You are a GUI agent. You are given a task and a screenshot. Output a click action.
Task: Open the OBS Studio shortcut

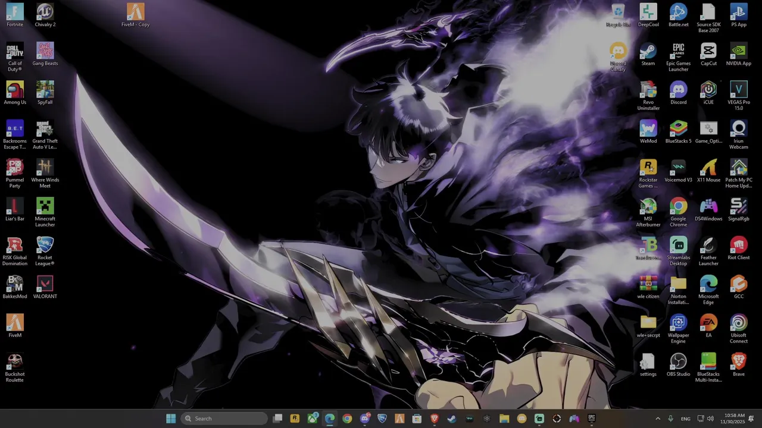[x=679, y=365]
